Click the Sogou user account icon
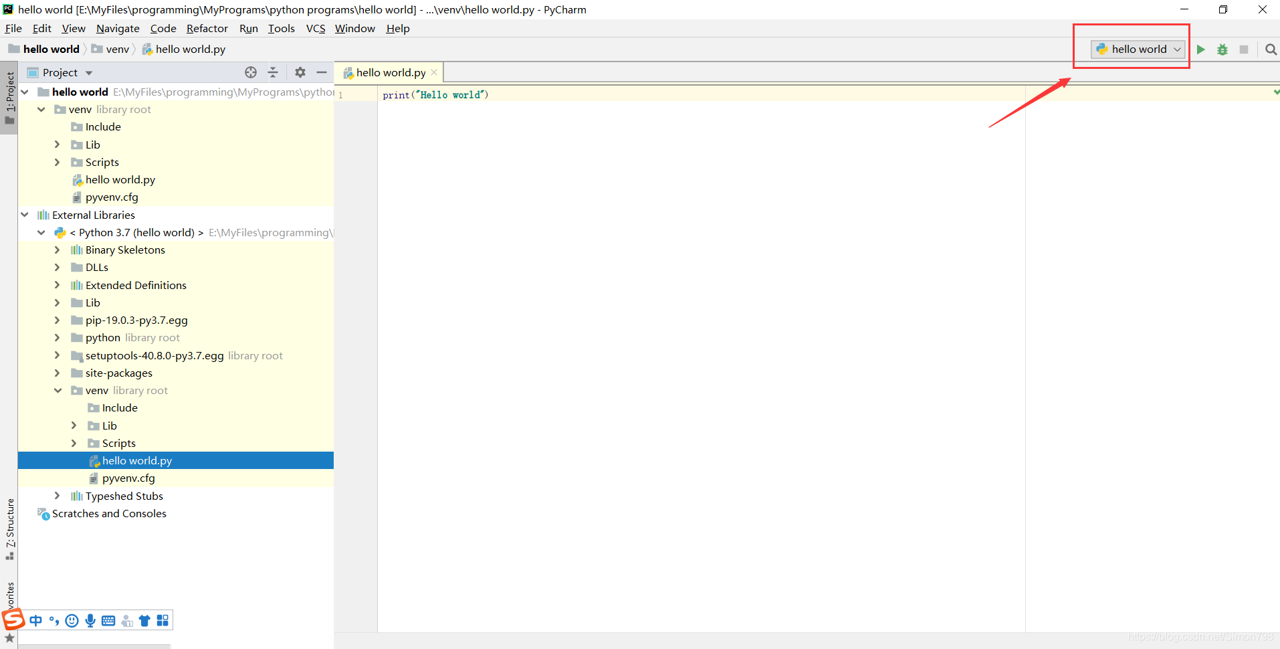Image resolution: width=1280 pixels, height=649 pixels. [x=127, y=621]
